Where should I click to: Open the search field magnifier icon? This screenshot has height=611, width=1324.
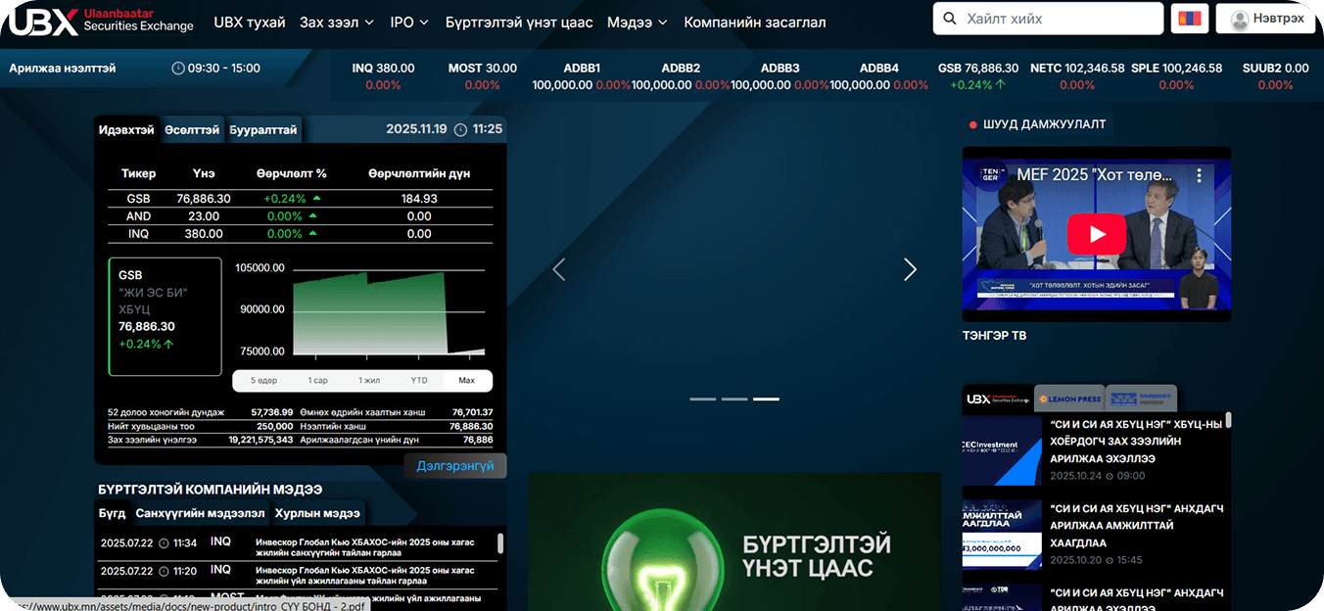tap(949, 19)
